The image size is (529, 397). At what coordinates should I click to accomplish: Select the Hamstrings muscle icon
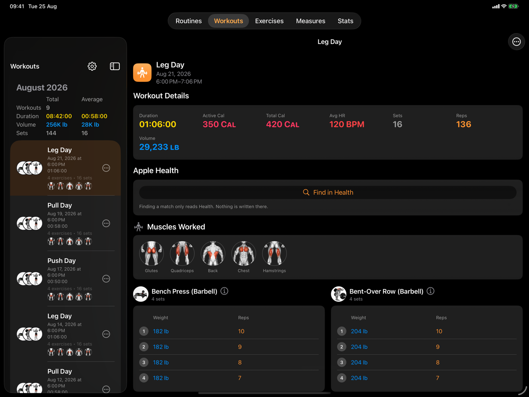[x=274, y=253]
